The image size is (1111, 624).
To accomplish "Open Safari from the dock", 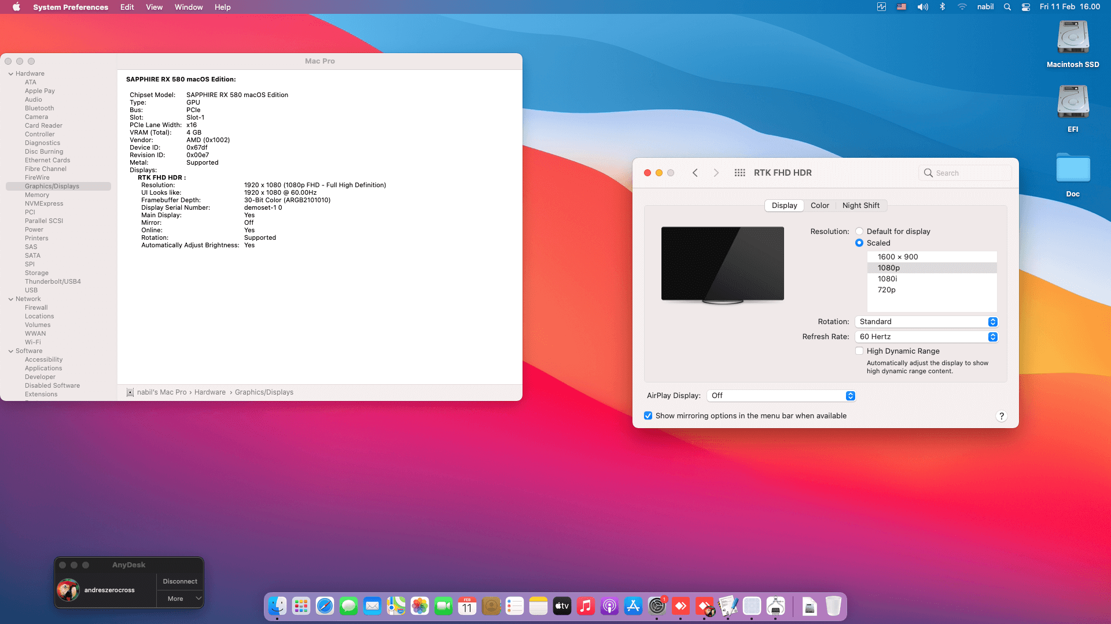I will point(325,606).
